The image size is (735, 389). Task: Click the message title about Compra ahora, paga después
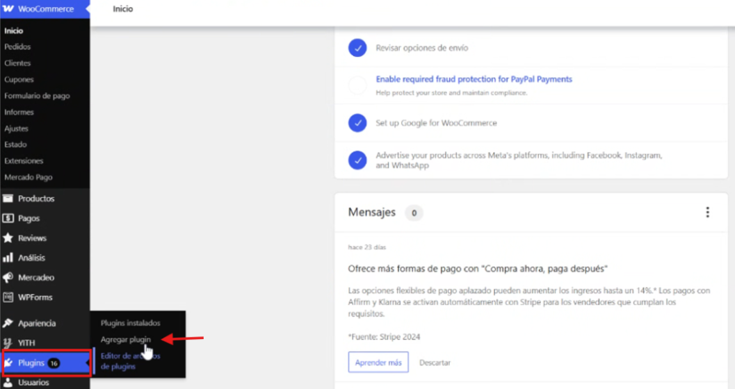coord(478,269)
